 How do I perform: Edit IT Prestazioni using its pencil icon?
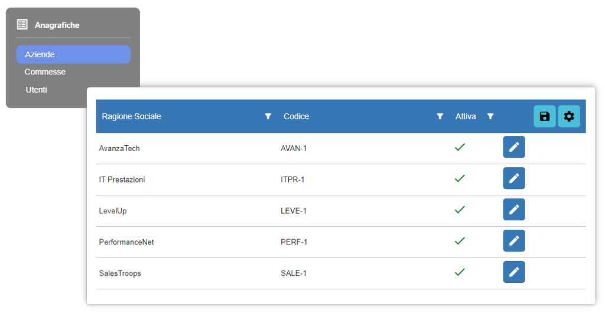(x=514, y=178)
